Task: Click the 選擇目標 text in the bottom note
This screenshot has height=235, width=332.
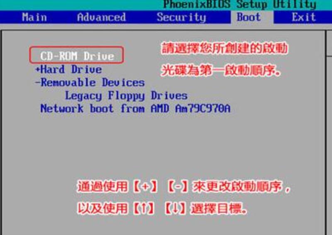Action: 216,208
